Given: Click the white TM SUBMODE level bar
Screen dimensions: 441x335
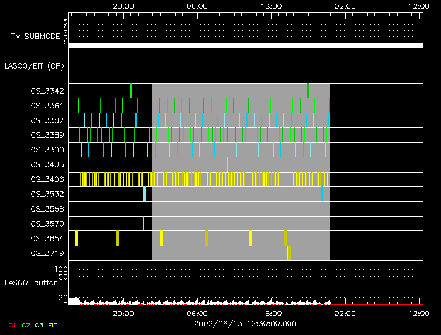Looking at the screenshot, I should (x=245, y=46).
